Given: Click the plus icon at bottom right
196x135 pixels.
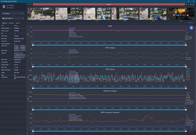Looking at the screenshot, I should point(192,128).
